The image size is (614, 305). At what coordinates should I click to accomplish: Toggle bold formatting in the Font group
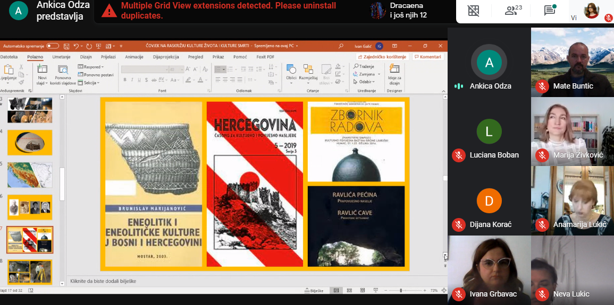[x=125, y=80]
